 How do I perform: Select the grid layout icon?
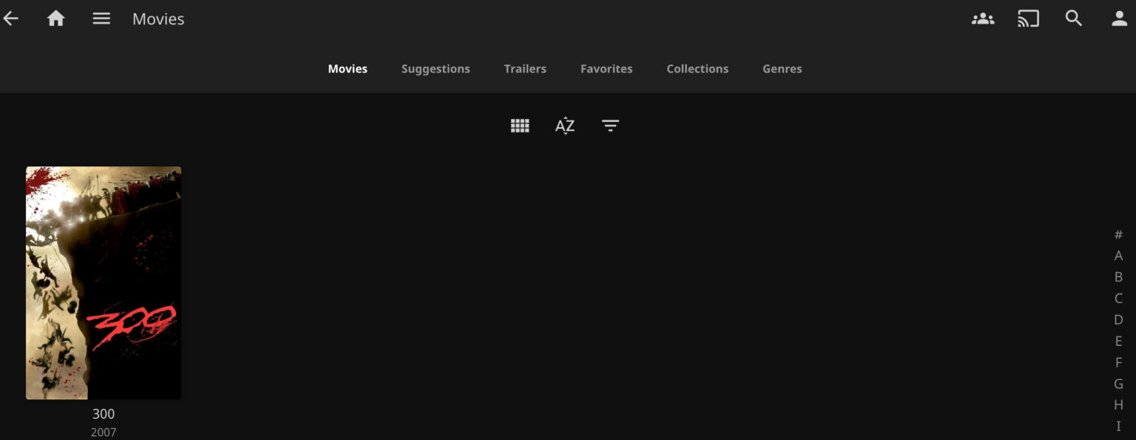pos(520,125)
